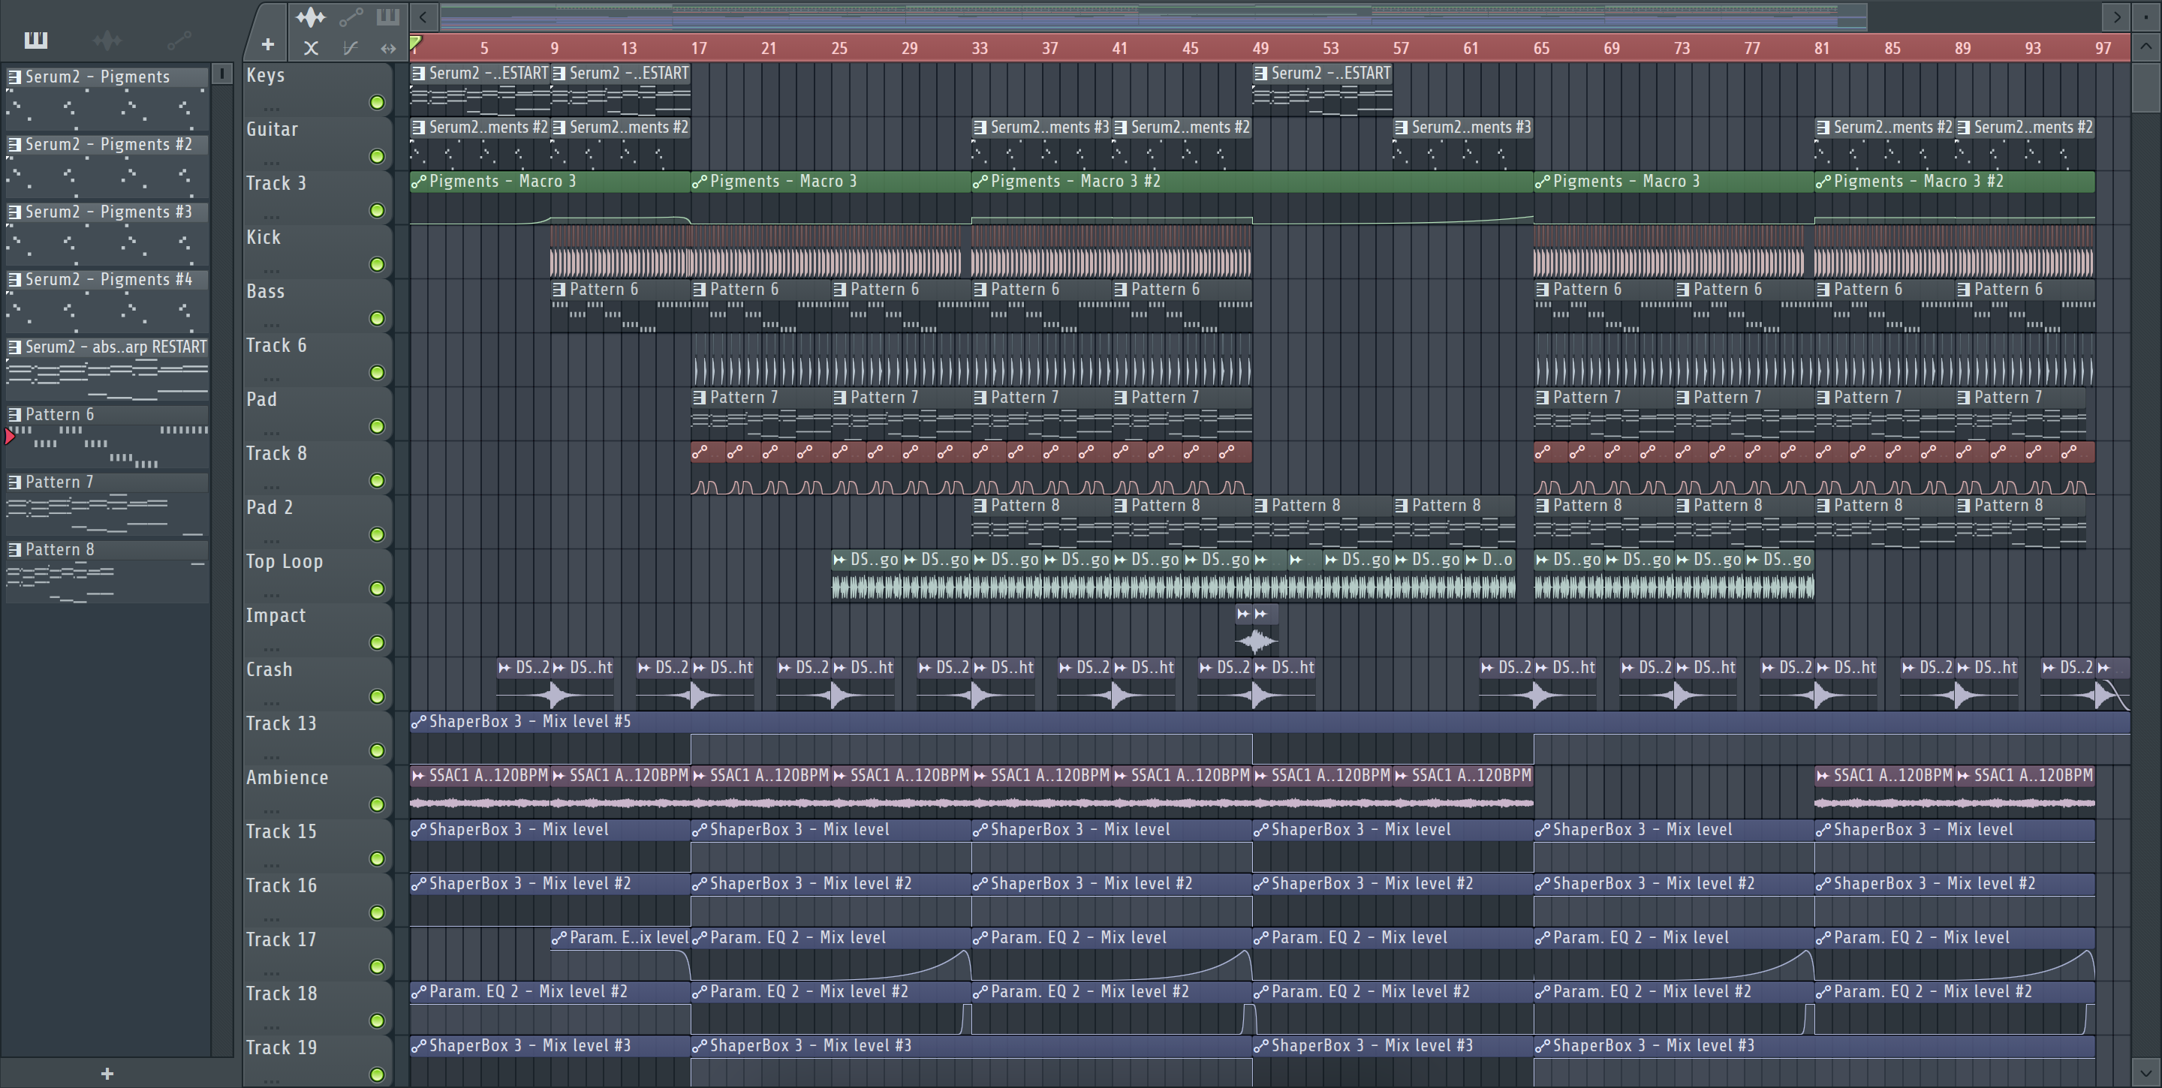Jump to bar 81 on the timeline ruler
This screenshot has height=1088, width=2162.
coord(1821,48)
